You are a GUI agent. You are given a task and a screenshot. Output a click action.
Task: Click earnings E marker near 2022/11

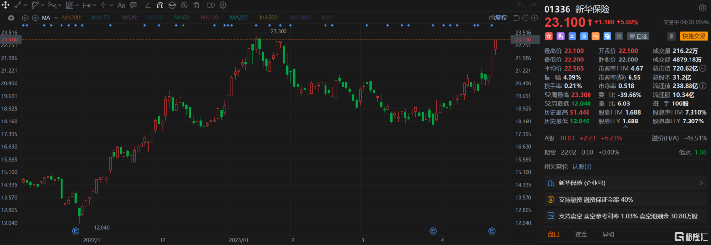(x=76, y=230)
